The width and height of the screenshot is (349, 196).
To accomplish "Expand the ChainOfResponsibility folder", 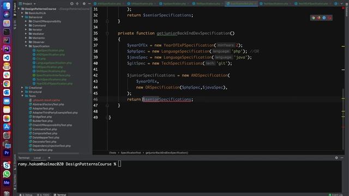I will pyautogui.click(x=26, y=21).
